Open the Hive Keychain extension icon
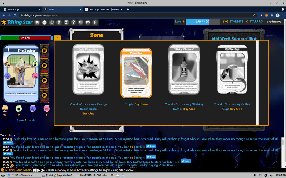 pyautogui.click(x=261, y=15)
